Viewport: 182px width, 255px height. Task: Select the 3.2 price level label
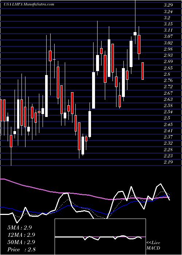(x=167, y=18)
